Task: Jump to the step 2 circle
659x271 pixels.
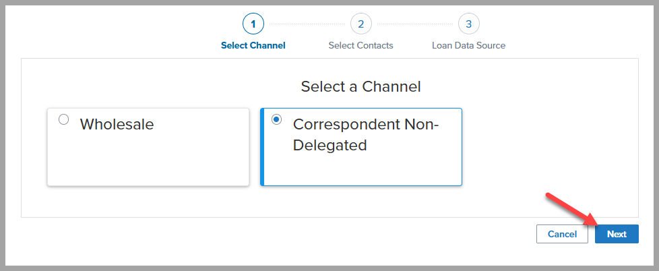Action: [x=360, y=24]
